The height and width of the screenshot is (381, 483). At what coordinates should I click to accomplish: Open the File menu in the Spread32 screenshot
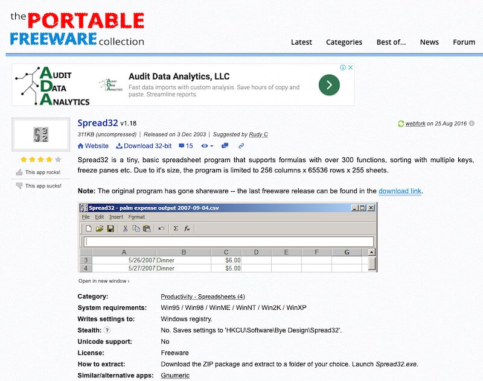coord(86,217)
